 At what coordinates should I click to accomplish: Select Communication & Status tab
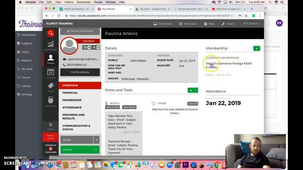click(x=76, y=127)
